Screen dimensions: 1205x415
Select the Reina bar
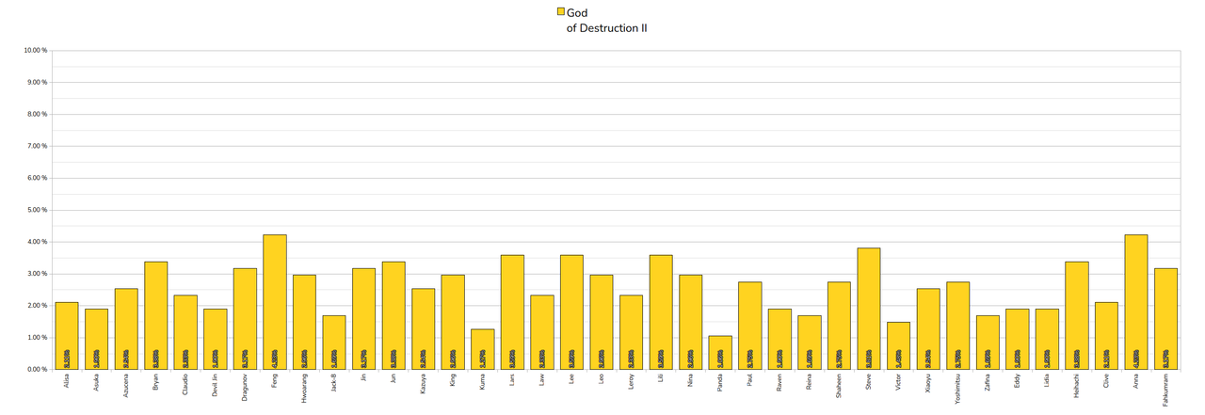[810, 343]
